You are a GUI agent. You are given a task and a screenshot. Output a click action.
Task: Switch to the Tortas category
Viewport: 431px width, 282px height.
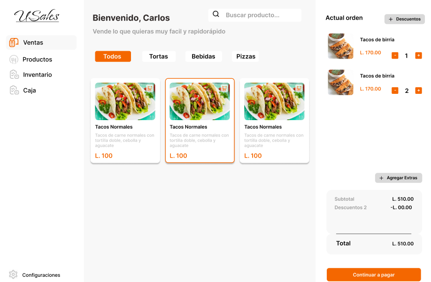[159, 57]
